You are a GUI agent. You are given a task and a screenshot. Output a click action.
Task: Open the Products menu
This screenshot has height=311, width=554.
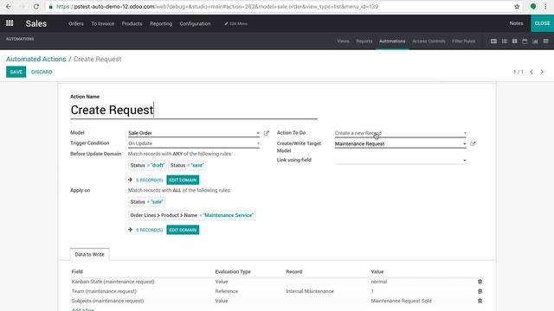132,23
